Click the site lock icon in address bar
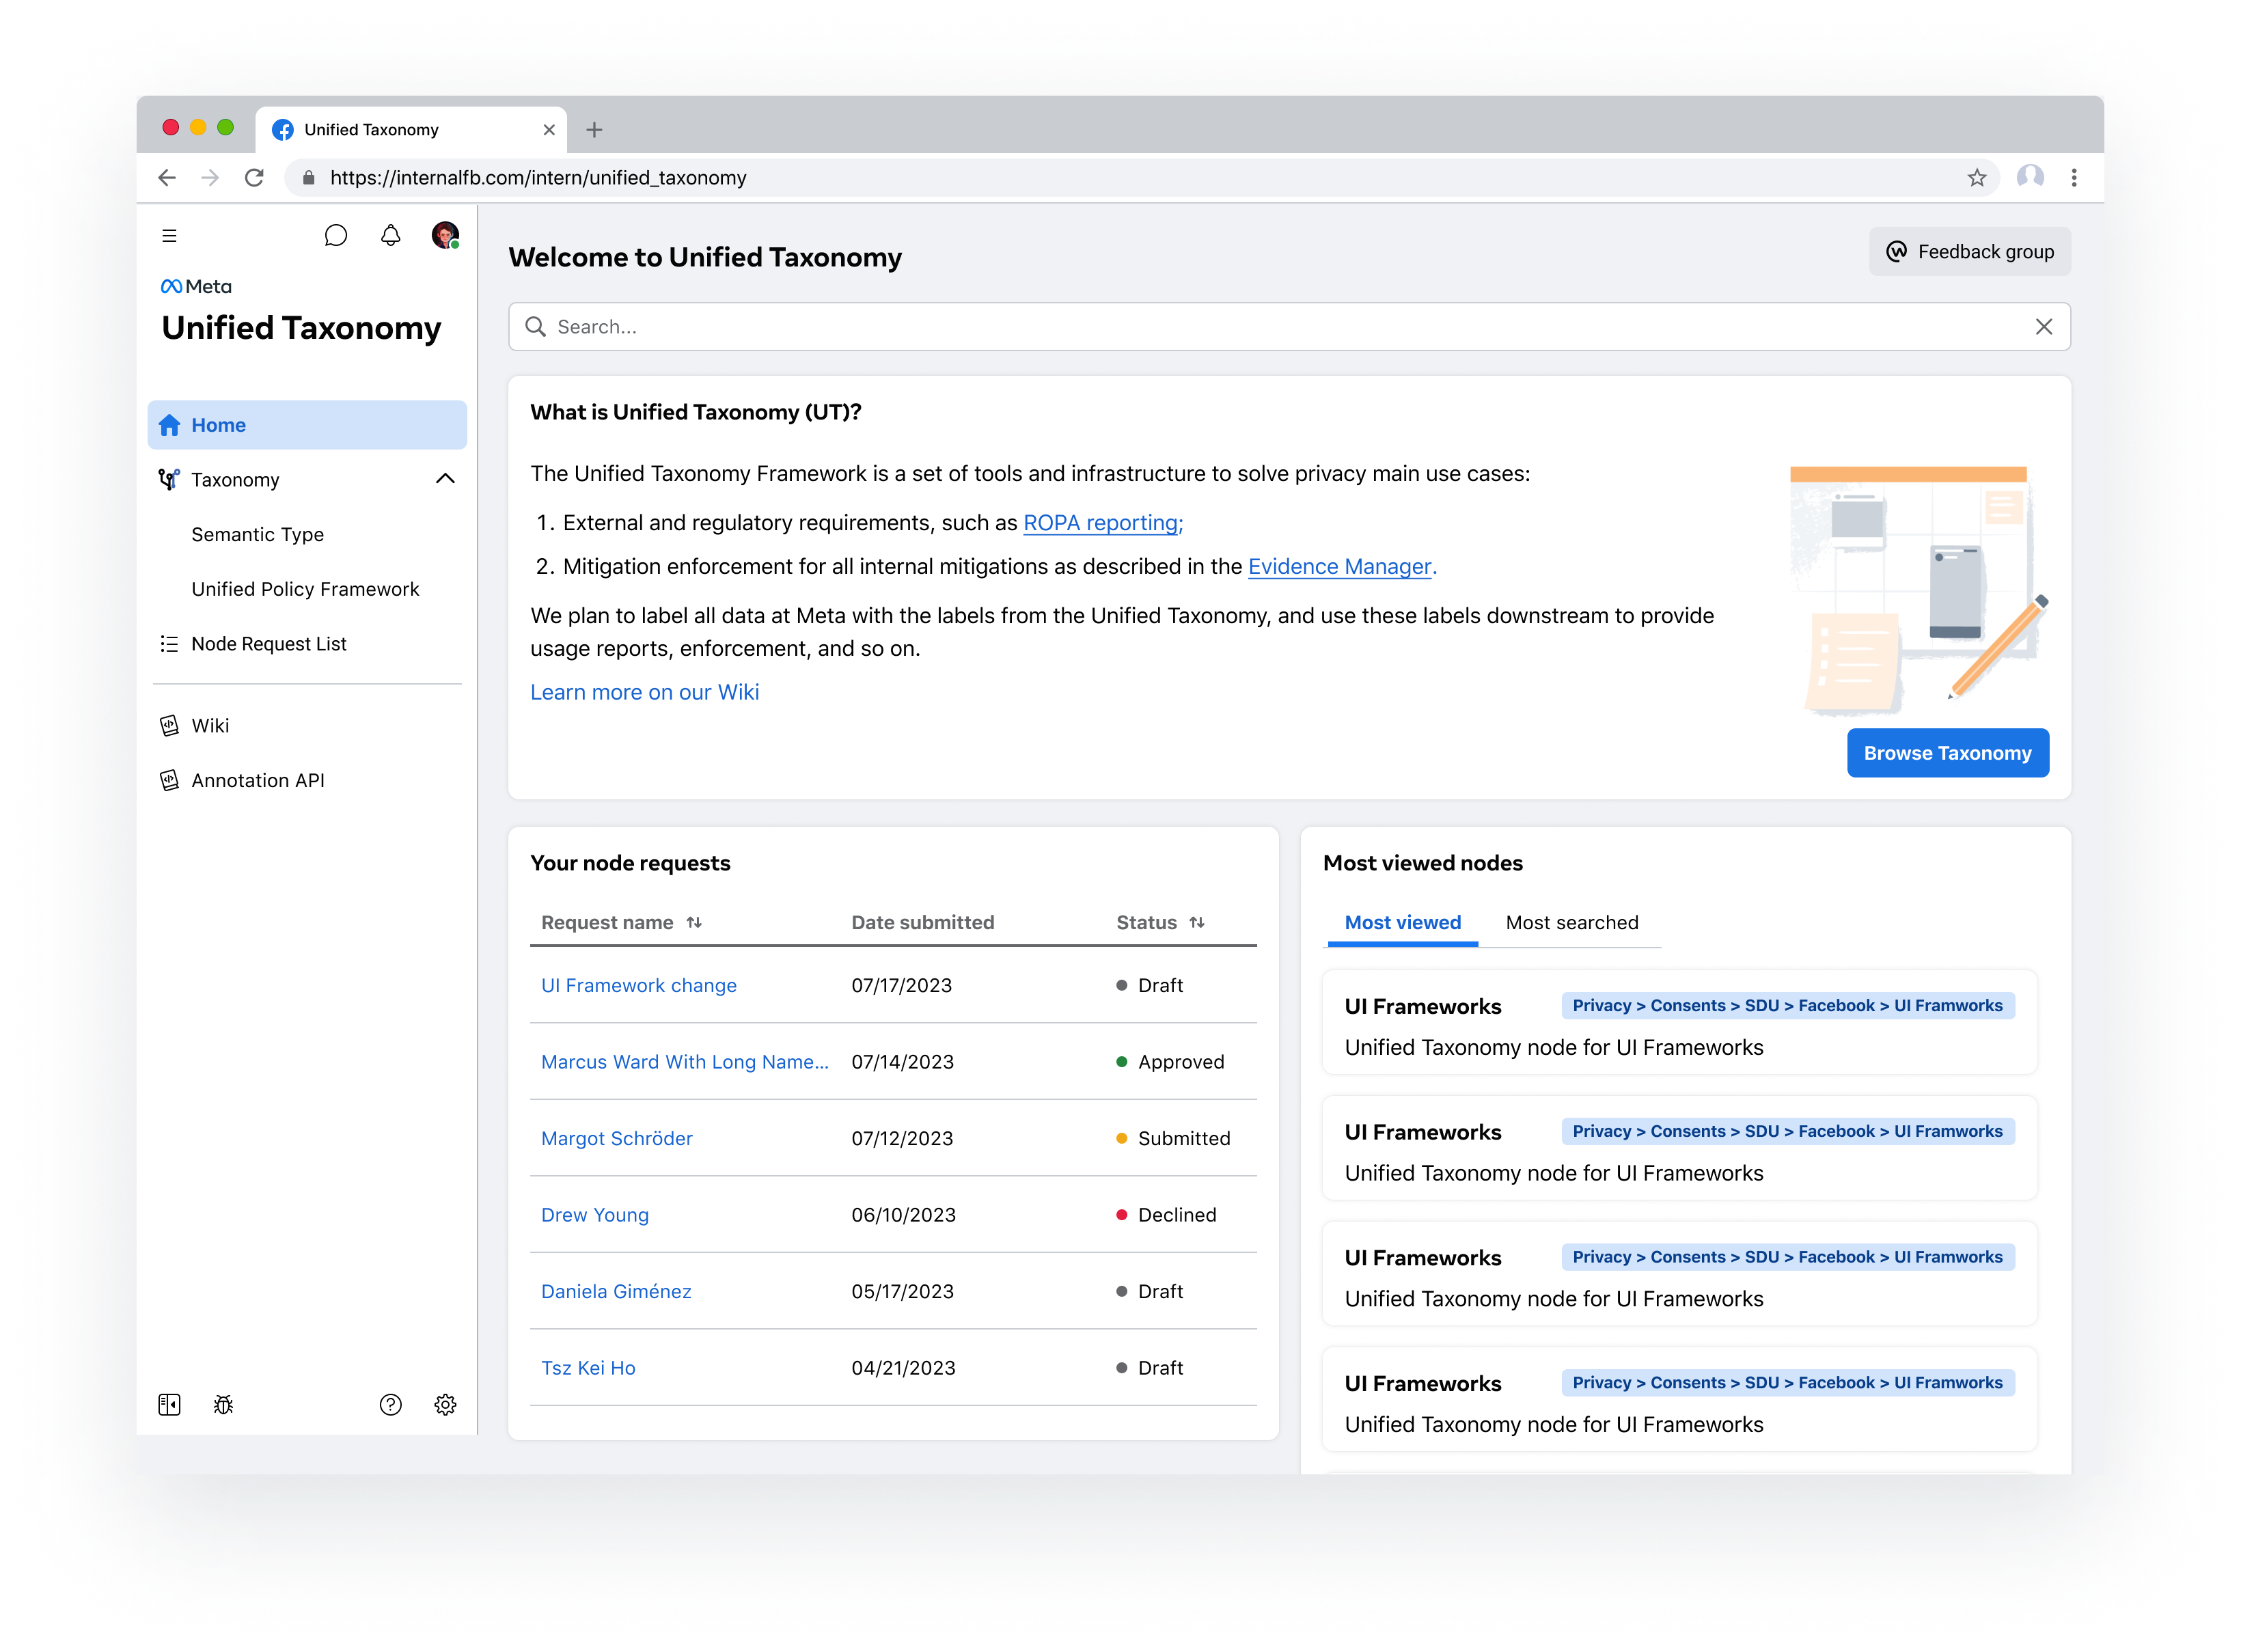 point(309,178)
